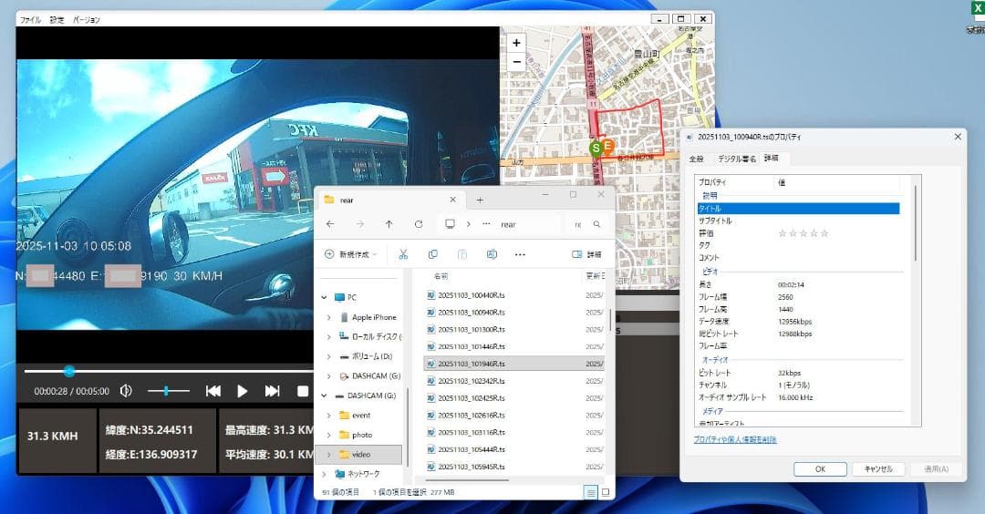
Task: Click the Cut scissors icon in Explorer
Action: pyautogui.click(x=403, y=254)
